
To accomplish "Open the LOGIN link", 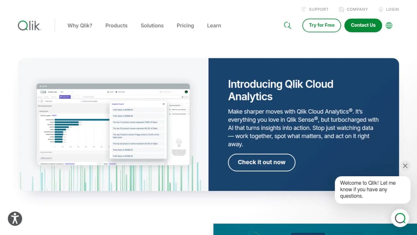I will tap(392, 9).
